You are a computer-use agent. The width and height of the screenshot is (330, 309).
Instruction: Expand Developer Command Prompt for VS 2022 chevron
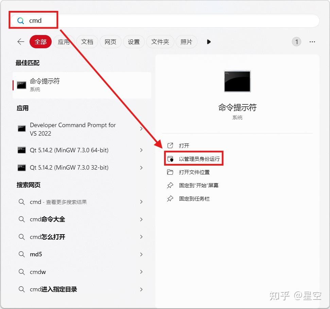[141, 129]
